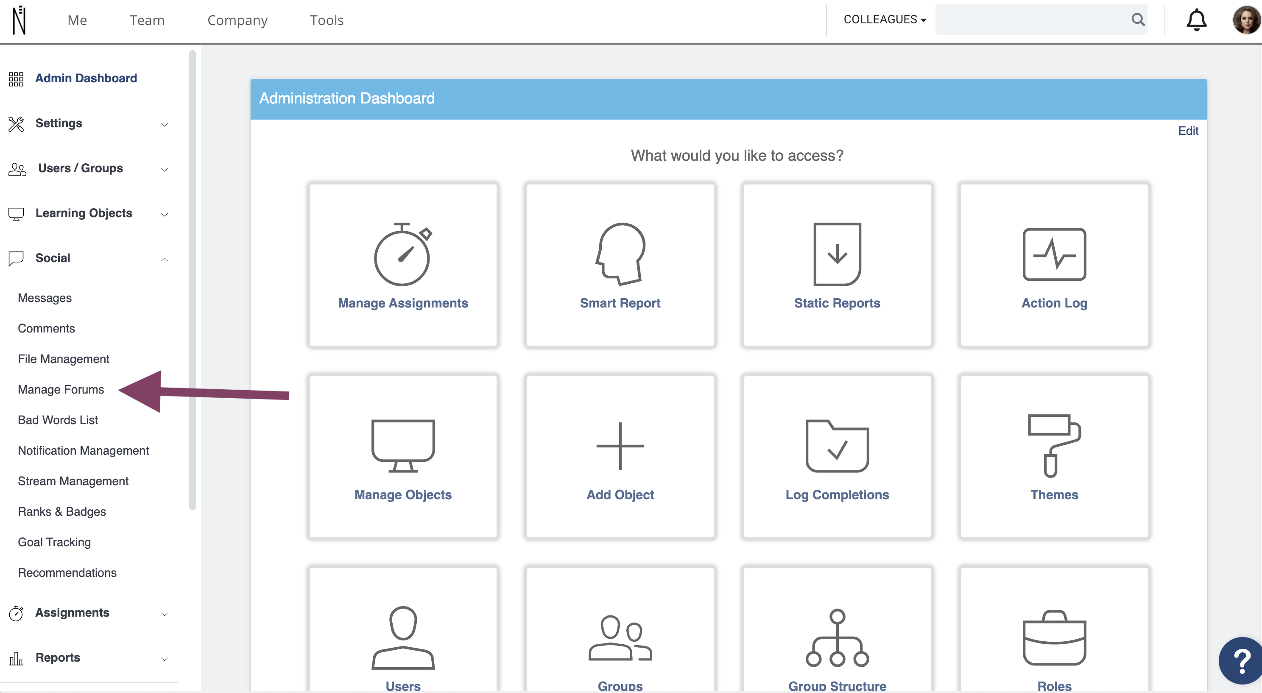Open the Users person tile icon

403,637
